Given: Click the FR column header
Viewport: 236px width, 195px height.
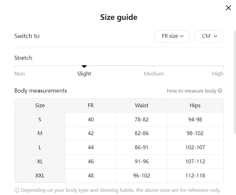Looking at the screenshot, I should tap(91, 105).
